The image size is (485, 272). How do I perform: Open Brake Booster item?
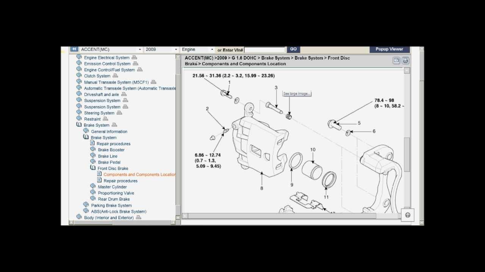coord(111,150)
